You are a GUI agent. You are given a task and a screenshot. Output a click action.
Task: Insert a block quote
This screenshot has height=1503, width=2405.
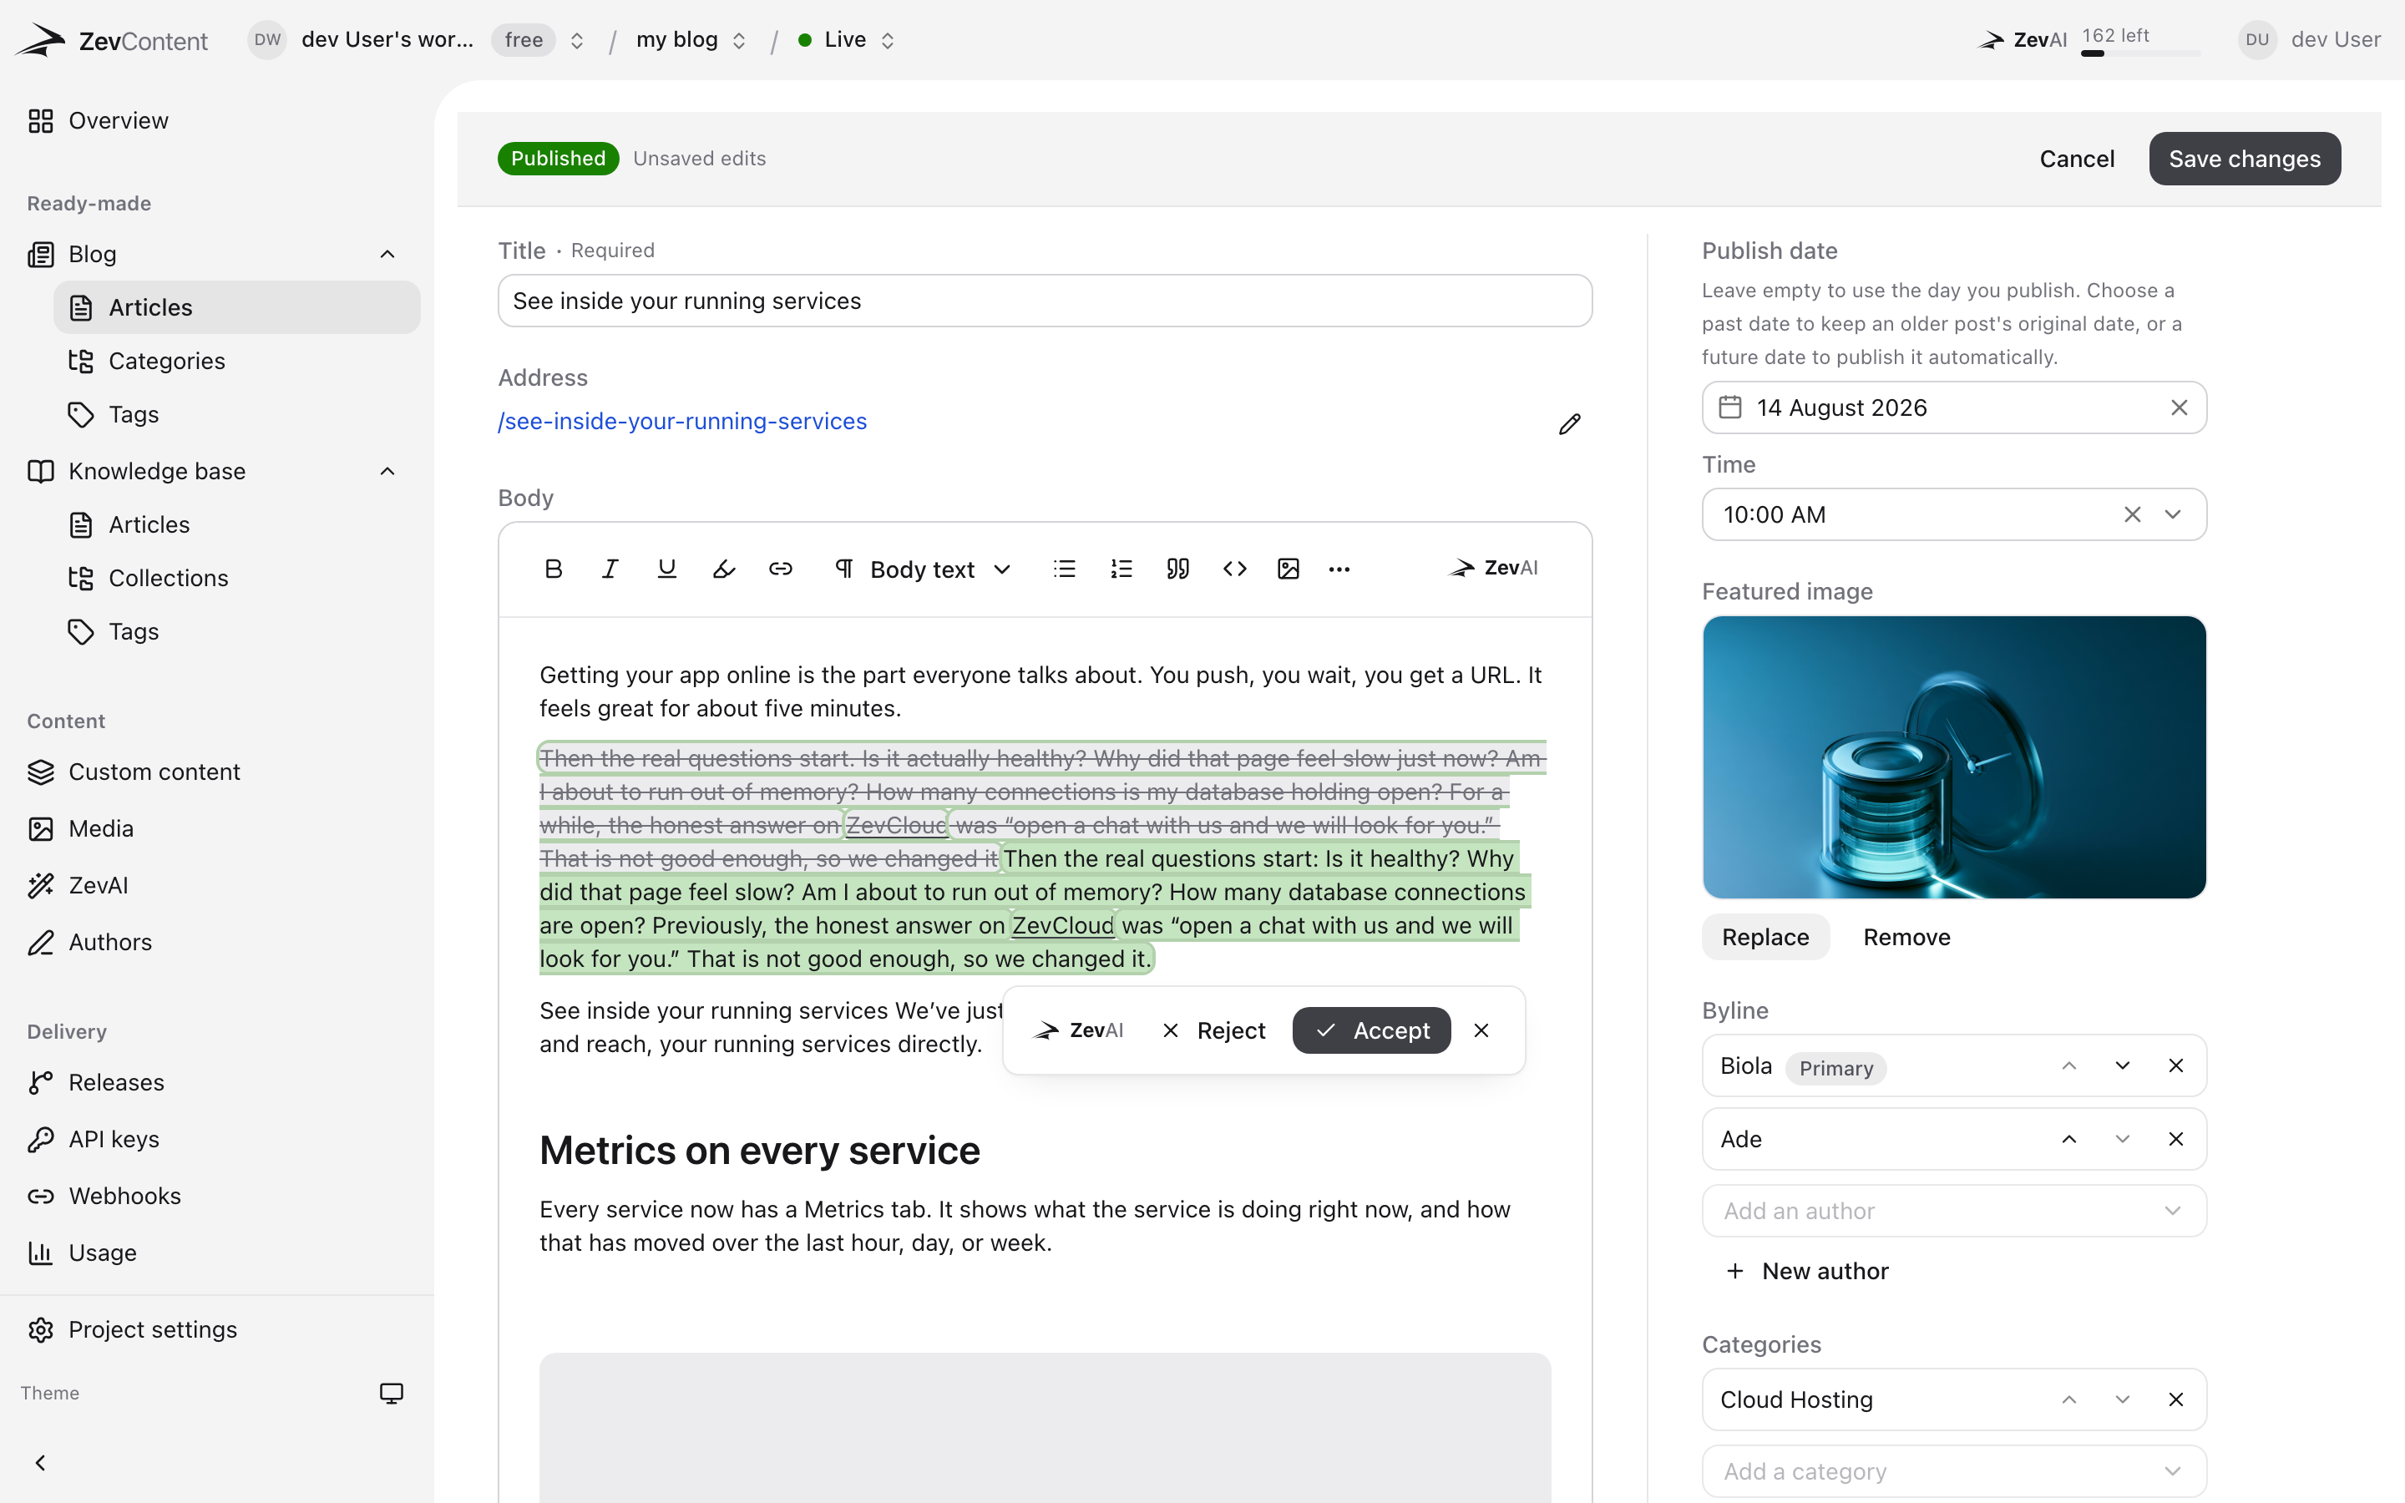click(x=1177, y=569)
